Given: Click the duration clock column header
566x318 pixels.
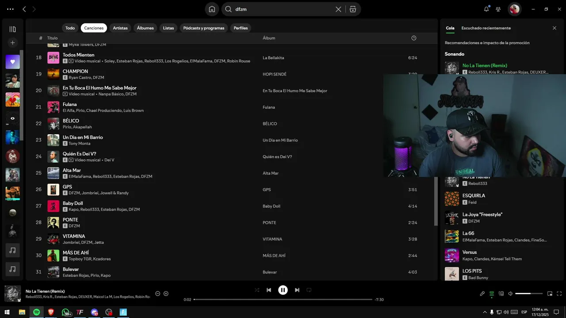Looking at the screenshot, I should (414, 38).
